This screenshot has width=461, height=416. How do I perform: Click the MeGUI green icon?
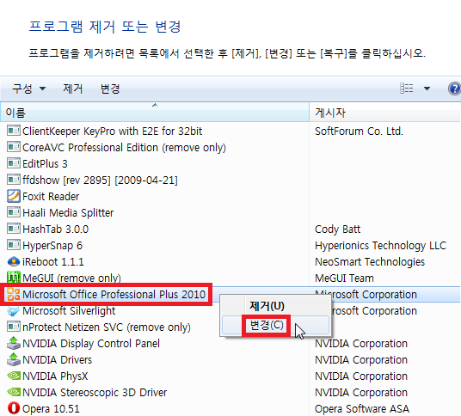click(x=14, y=277)
